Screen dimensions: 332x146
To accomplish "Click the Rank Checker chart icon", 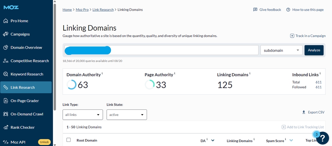I will click(6, 127).
